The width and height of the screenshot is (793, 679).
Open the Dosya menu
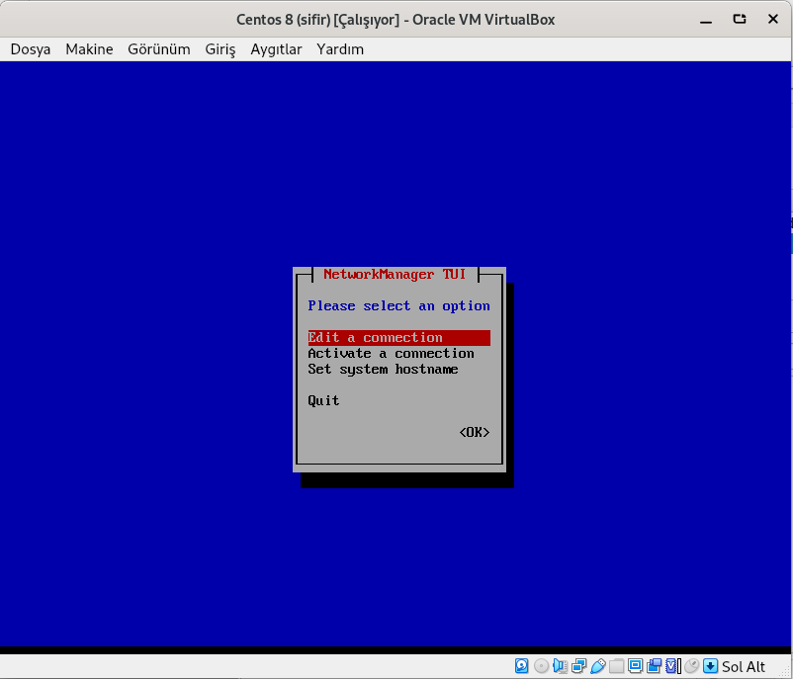(x=31, y=48)
